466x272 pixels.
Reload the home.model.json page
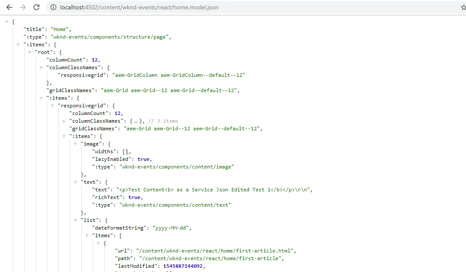[x=36, y=7]
